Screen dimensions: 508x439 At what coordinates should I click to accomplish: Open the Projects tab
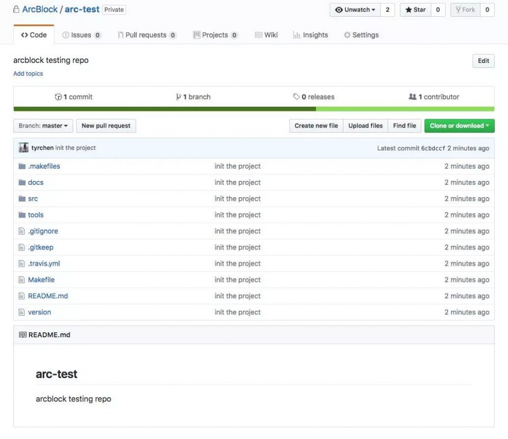coord(215,35)
